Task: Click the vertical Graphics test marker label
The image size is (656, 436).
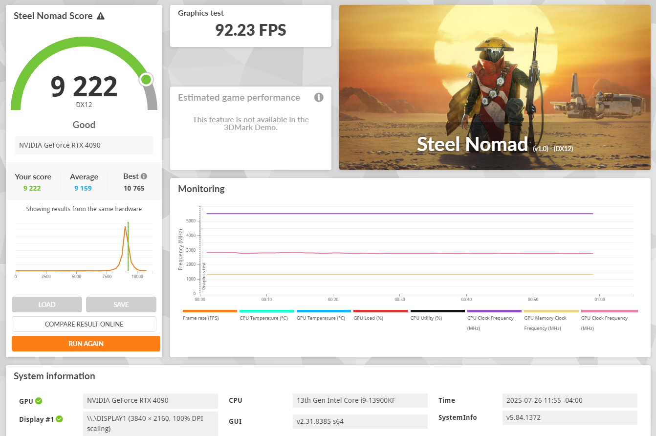Action: pos(204,276)
